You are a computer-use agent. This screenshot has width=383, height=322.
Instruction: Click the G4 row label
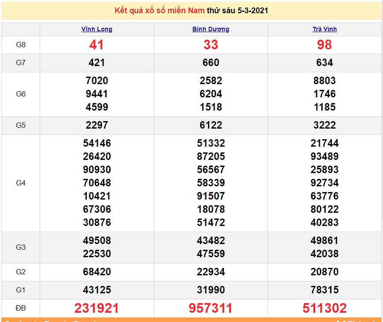[21, 183]
